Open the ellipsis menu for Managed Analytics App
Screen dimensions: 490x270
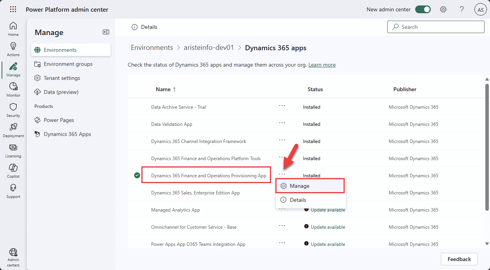(282, 210)
